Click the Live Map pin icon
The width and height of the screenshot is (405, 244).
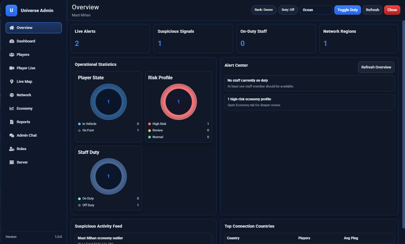click(12, 82)
